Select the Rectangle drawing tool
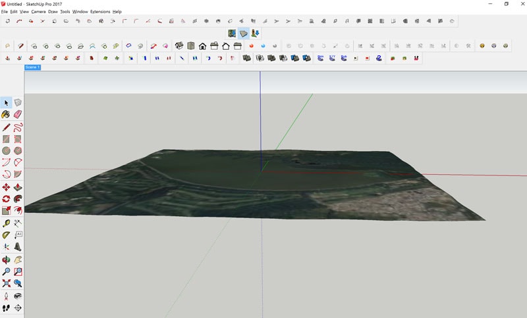Image resolution: width=527 pixels, height=318 pixels. [x=6, y=139]
